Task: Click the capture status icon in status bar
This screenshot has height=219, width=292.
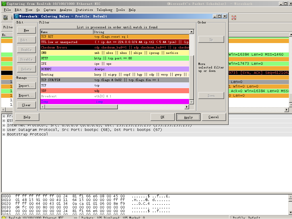Action: 4,217
